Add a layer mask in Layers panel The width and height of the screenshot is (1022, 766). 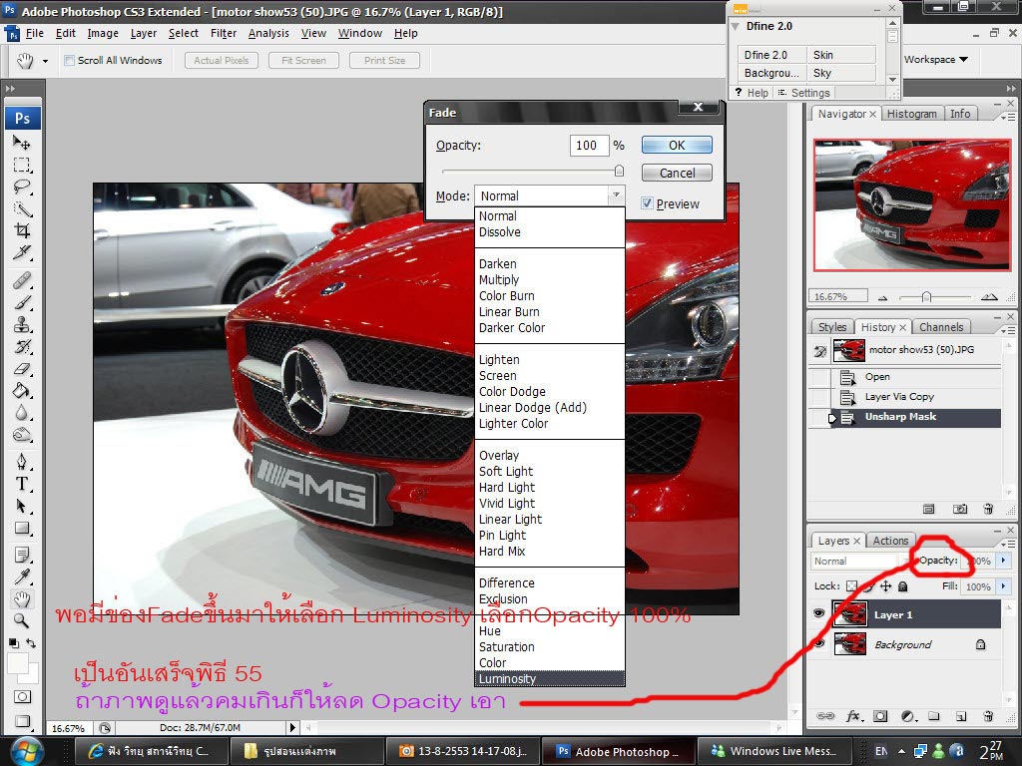coord(880,716)
